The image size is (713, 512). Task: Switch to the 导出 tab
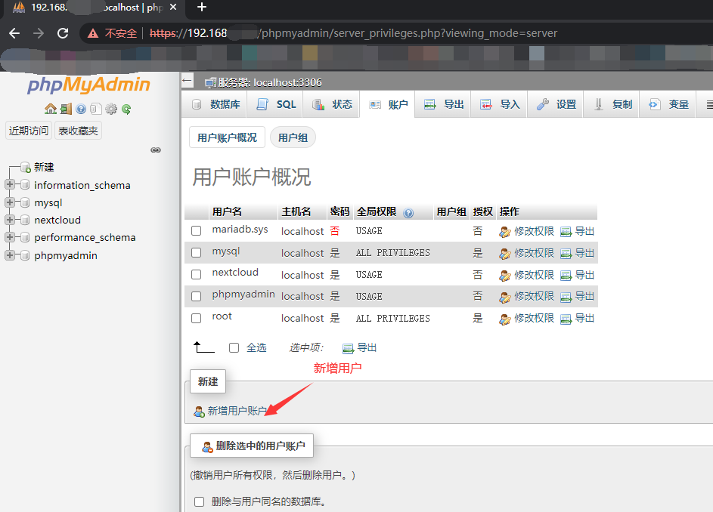(x=443, y=104)
